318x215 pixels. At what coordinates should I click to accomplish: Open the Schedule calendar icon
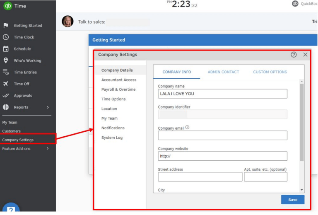point(6,49)
